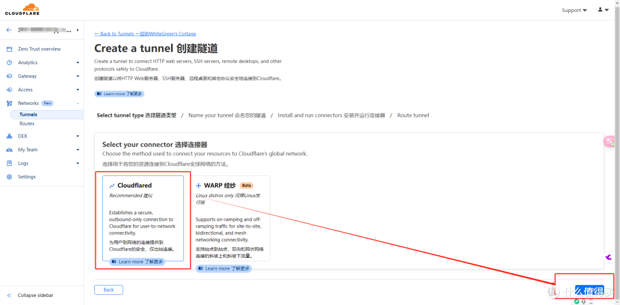Click Learn more in the Cloudflared card

pyautogui.click(x=137, y=261)
